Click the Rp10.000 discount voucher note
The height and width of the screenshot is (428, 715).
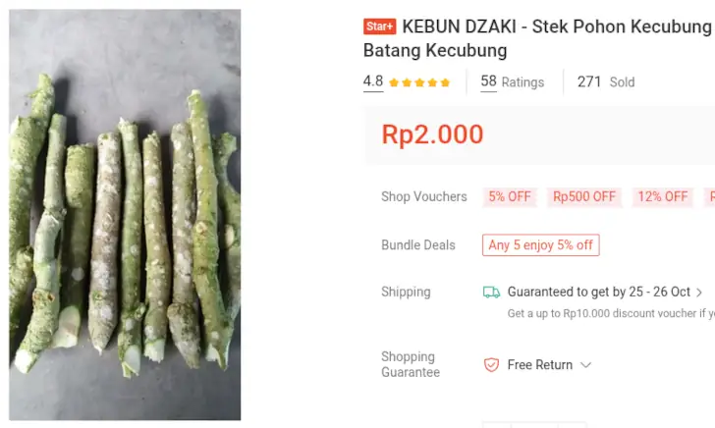point(609,313)
